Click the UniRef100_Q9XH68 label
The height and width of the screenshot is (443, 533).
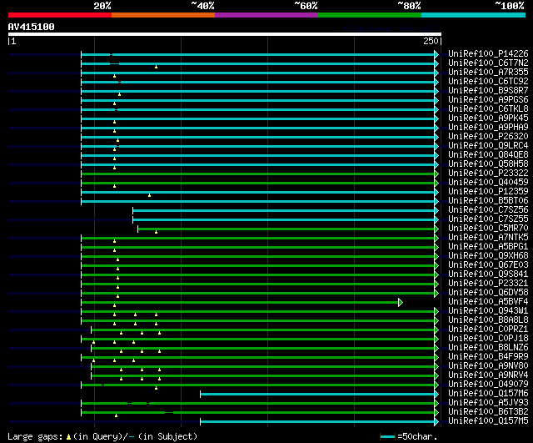(488, 256)
